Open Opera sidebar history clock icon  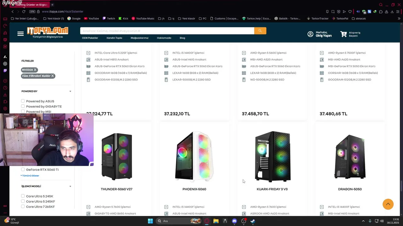click(x=5, y=88)
